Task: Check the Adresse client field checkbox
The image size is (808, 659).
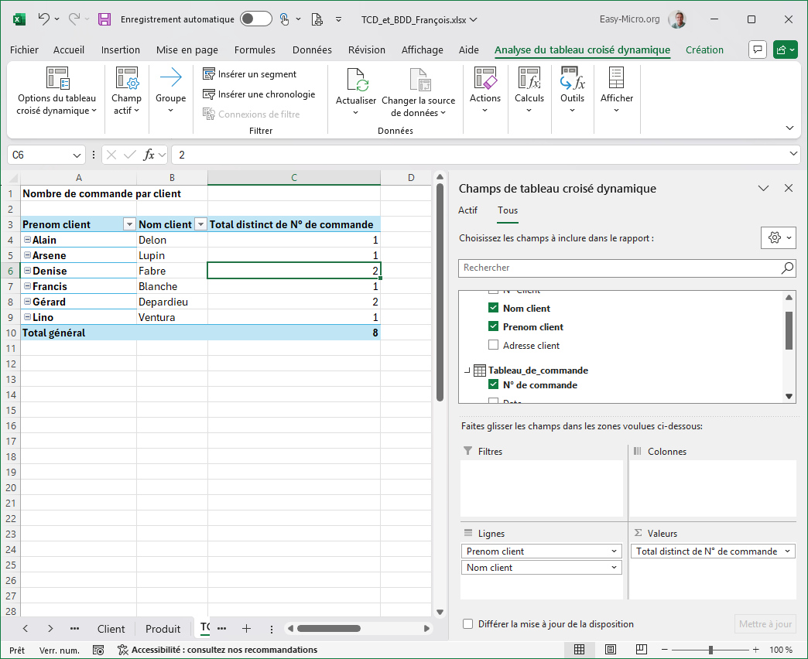Action: tap(494, 345)
